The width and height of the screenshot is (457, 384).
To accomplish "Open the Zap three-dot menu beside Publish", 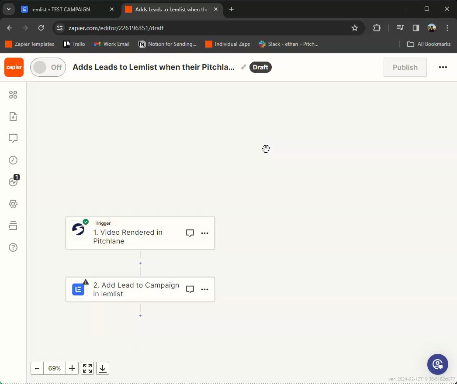I will (x=443, y=67).
